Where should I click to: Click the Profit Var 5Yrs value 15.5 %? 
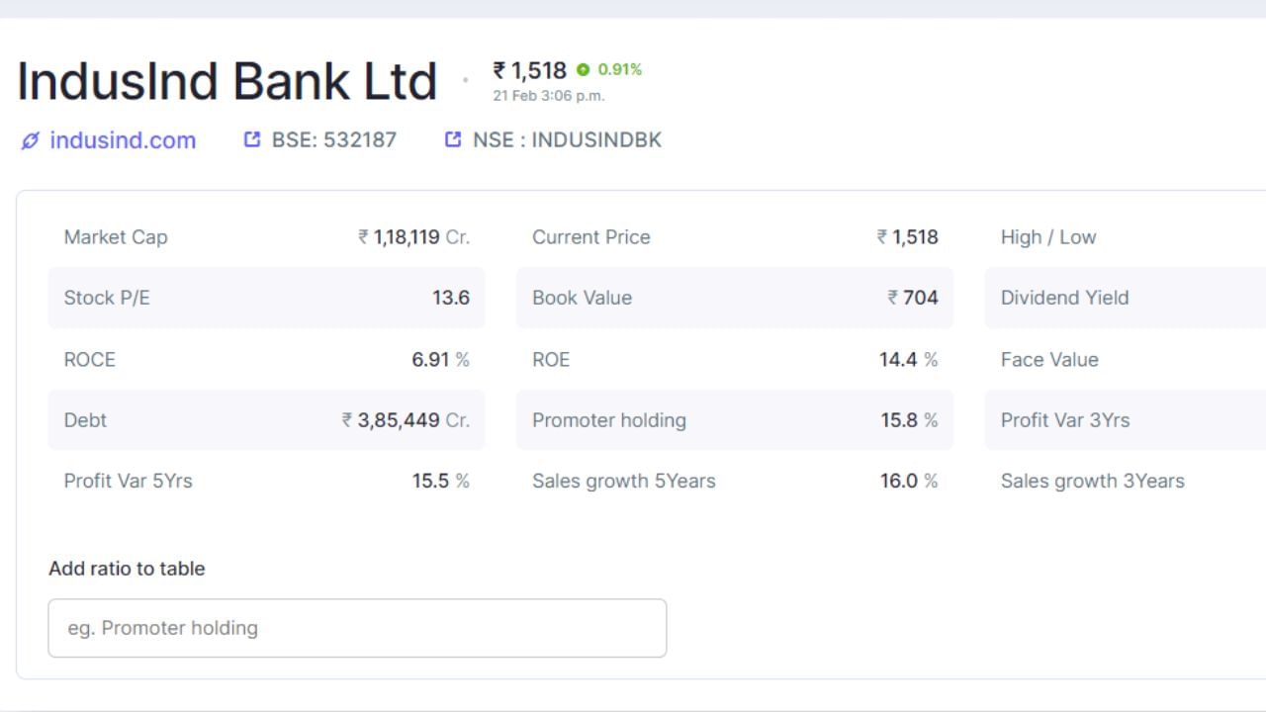[x=441, y=482]
